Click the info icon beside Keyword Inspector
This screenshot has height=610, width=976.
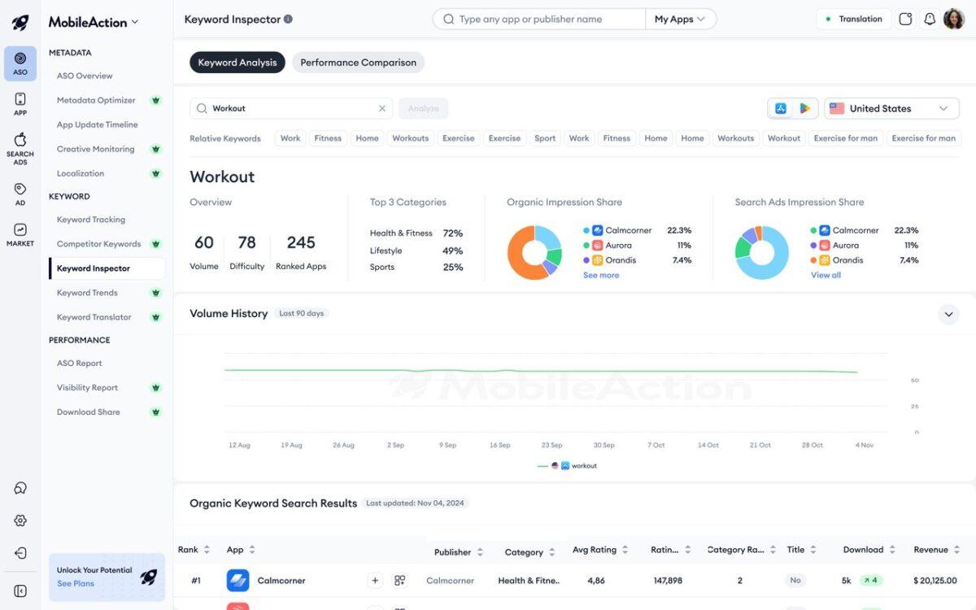tap(288, 20)
